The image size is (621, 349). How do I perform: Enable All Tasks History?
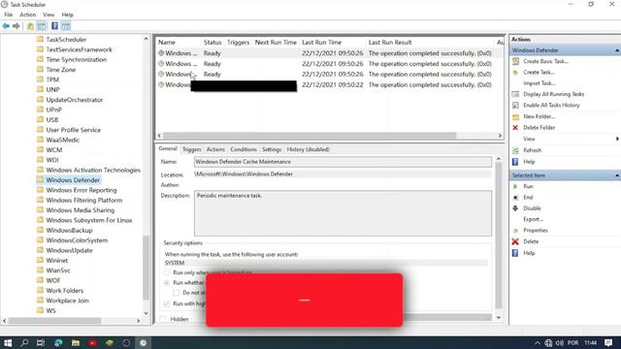[x=551, y=106]
